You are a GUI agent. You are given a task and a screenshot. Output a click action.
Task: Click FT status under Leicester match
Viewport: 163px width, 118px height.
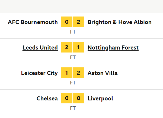73,83
